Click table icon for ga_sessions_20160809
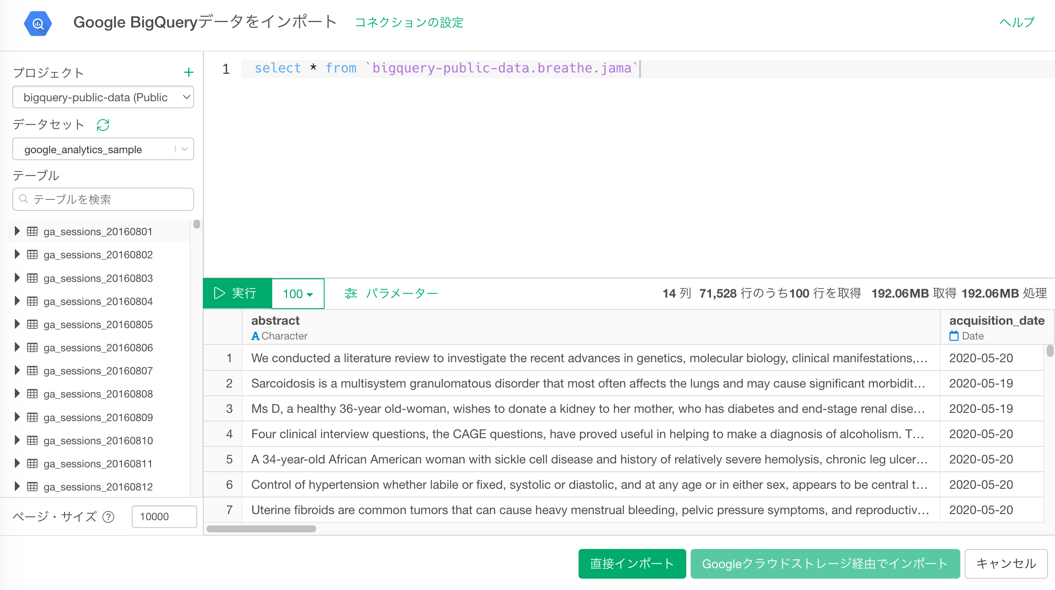This screenshot has width=1055, height=590. pos(32,417)
